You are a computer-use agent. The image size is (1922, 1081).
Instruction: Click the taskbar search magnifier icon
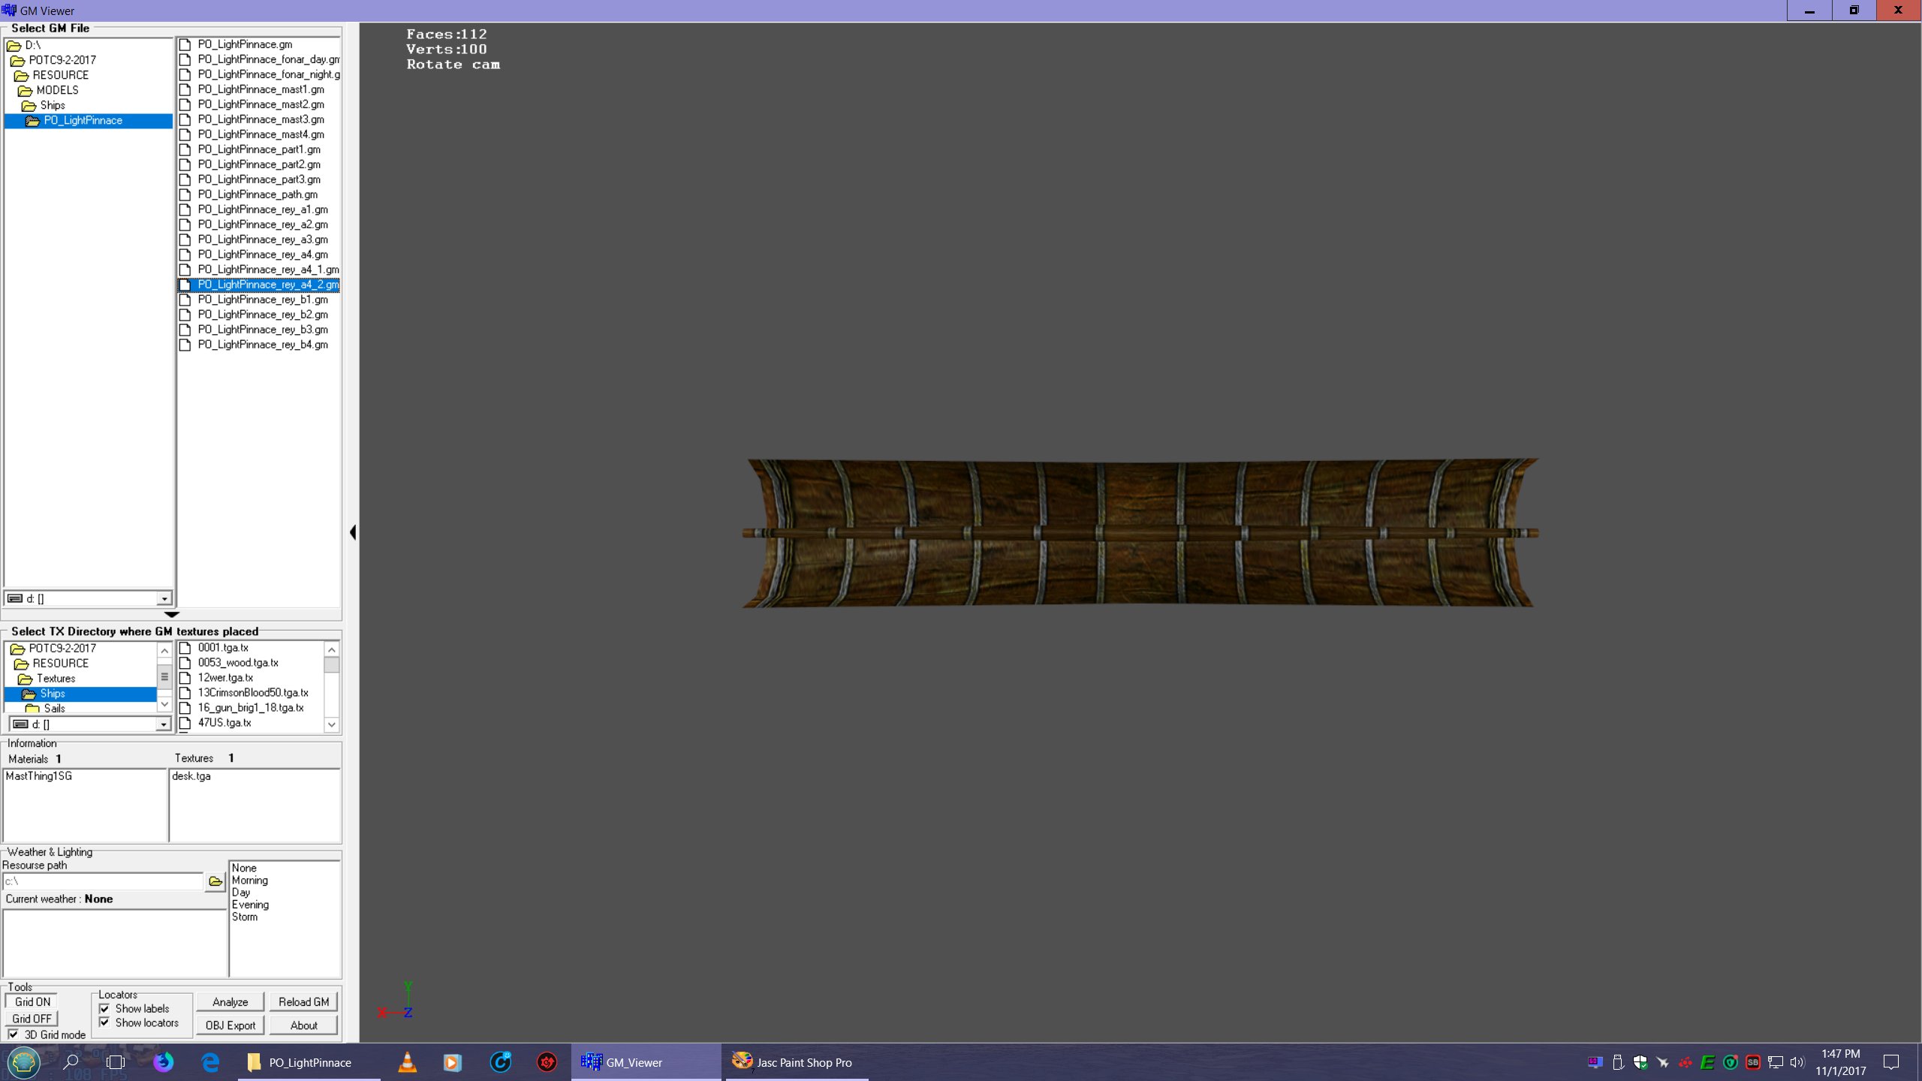pyautogui.click(x=71, y=1062)
